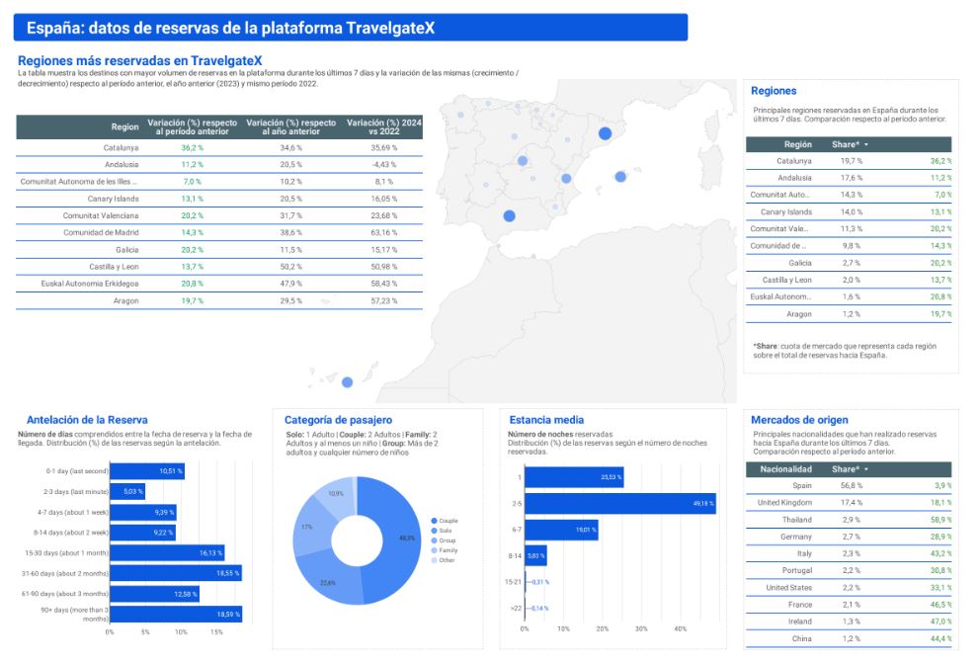The width and height of the screenshot is (979, 665).
Task: Select the China nationality row
Action: (849, 638)
